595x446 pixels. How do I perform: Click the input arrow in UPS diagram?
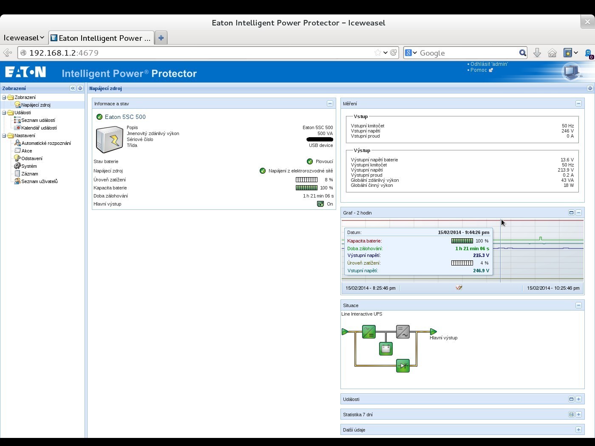[345, 332]
